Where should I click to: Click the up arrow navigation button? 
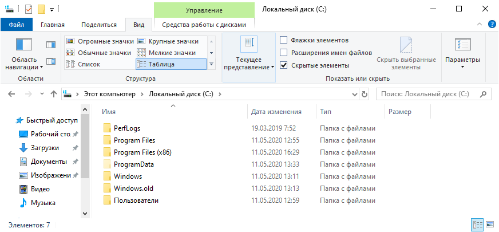pos(53,93)
